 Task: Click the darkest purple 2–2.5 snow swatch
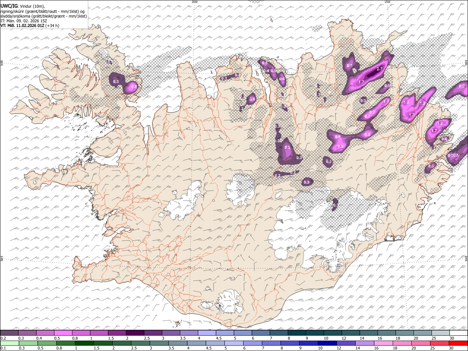click(x=135, y=333)
